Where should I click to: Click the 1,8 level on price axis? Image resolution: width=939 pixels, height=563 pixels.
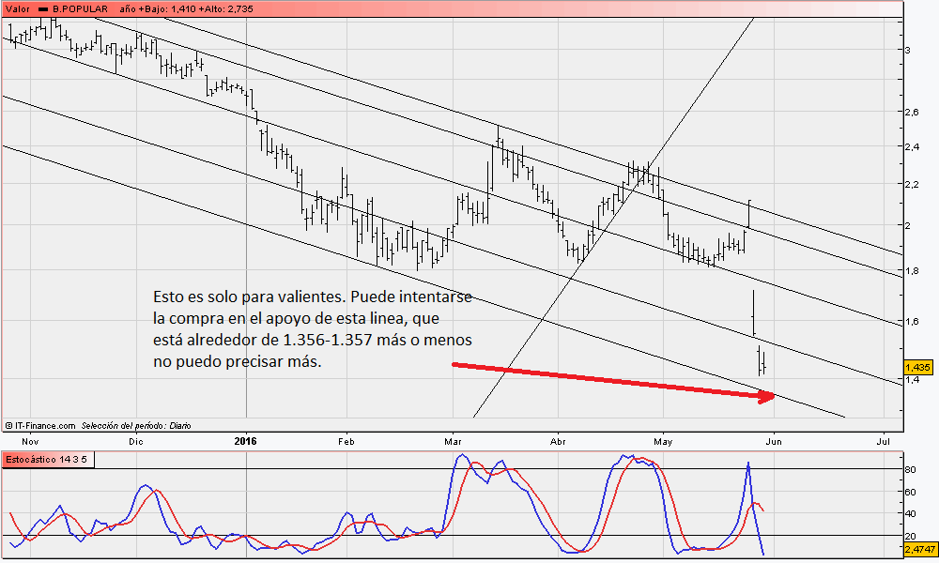[912, 271]
